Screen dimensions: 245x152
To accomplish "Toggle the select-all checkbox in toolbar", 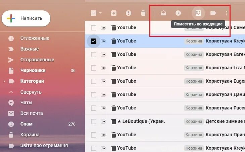I will pyautogui.click(x=94, y=13).
